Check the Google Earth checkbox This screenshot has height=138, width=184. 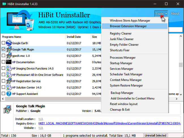(3, 43)
